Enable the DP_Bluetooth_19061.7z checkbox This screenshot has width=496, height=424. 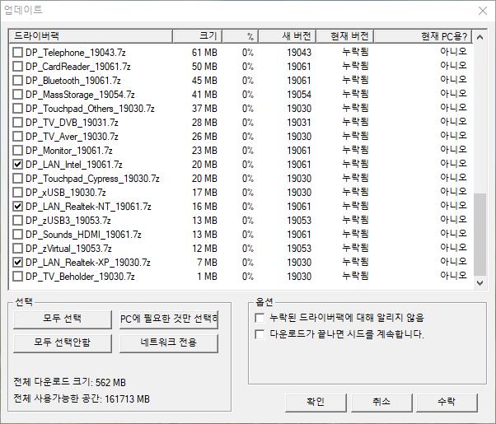[x=18, y=81]
